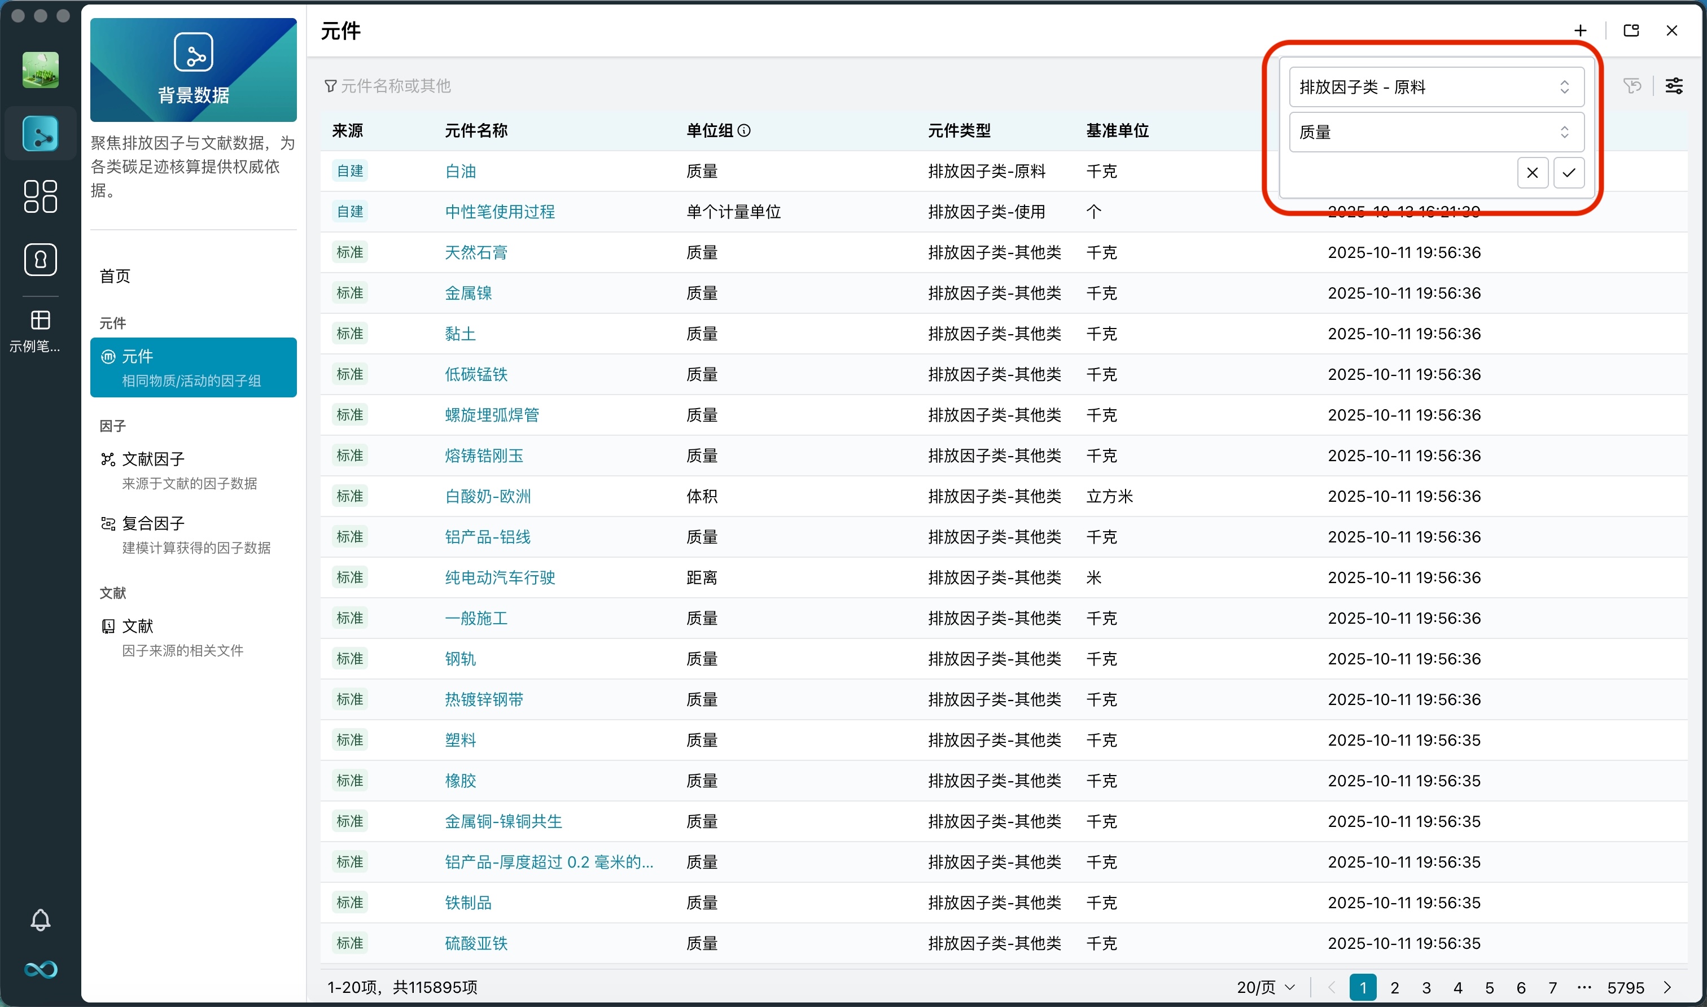This screenshot has width=1707, height=1007.
Task: Click the unit group info icon
Action: tap(743, 130)
